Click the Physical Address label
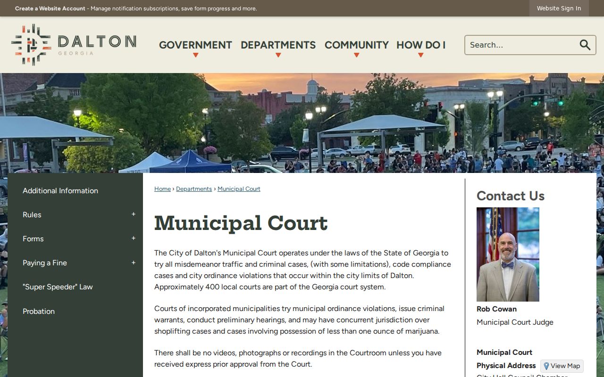604x377 pixels. pos(506,366)
